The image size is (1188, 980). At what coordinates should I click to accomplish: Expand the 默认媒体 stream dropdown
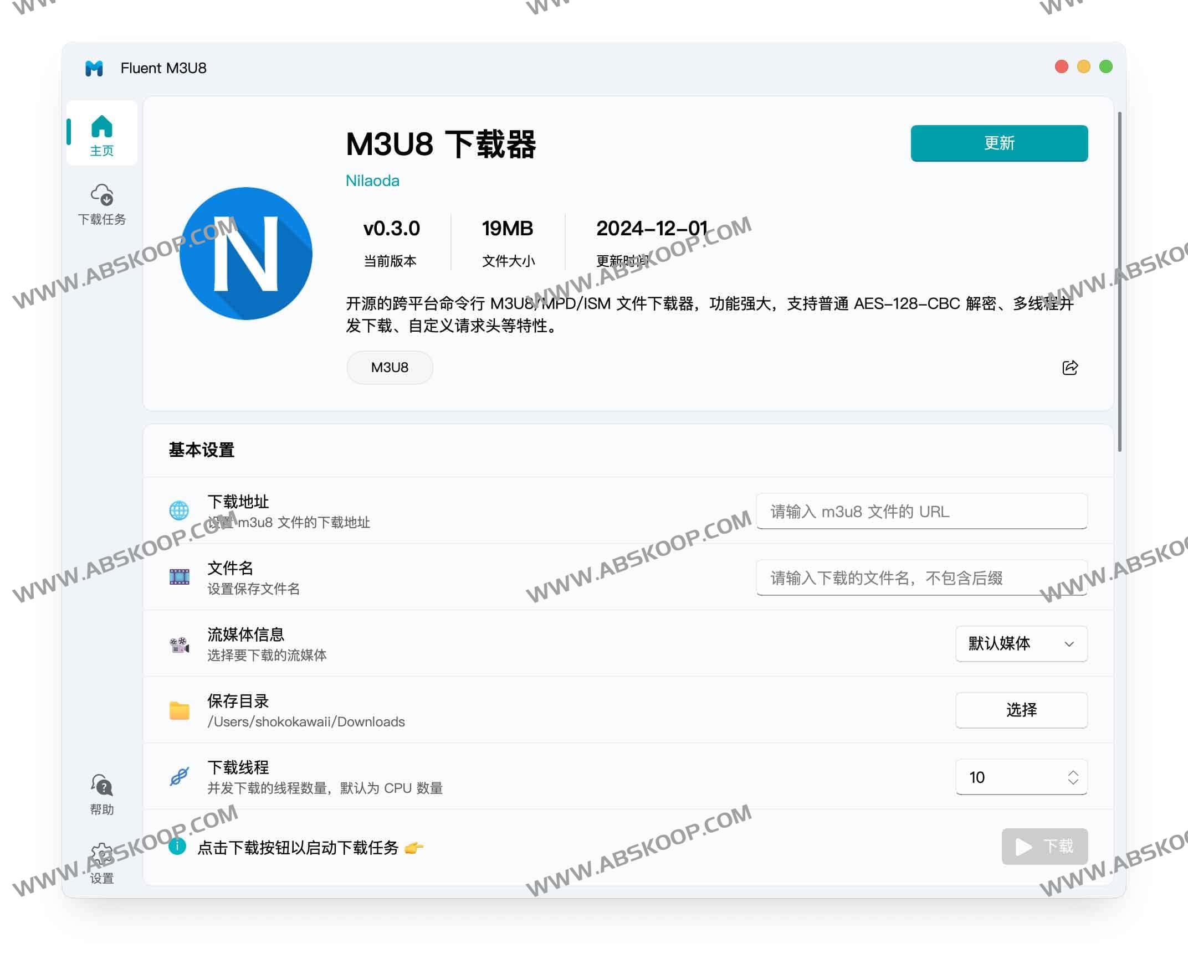[x=1021, y=643]
